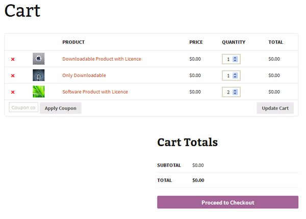
Task: Increase quantity of Software Product with Licence
Action: click(x=235, y=90)
